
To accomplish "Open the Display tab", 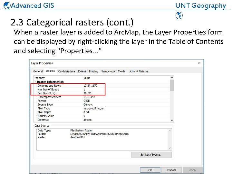I will 93,71.
